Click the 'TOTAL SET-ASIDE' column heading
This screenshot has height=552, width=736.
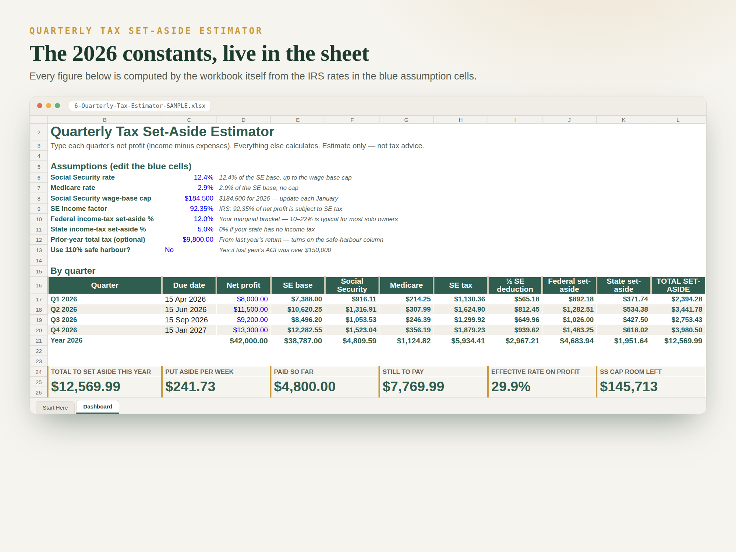678,285
